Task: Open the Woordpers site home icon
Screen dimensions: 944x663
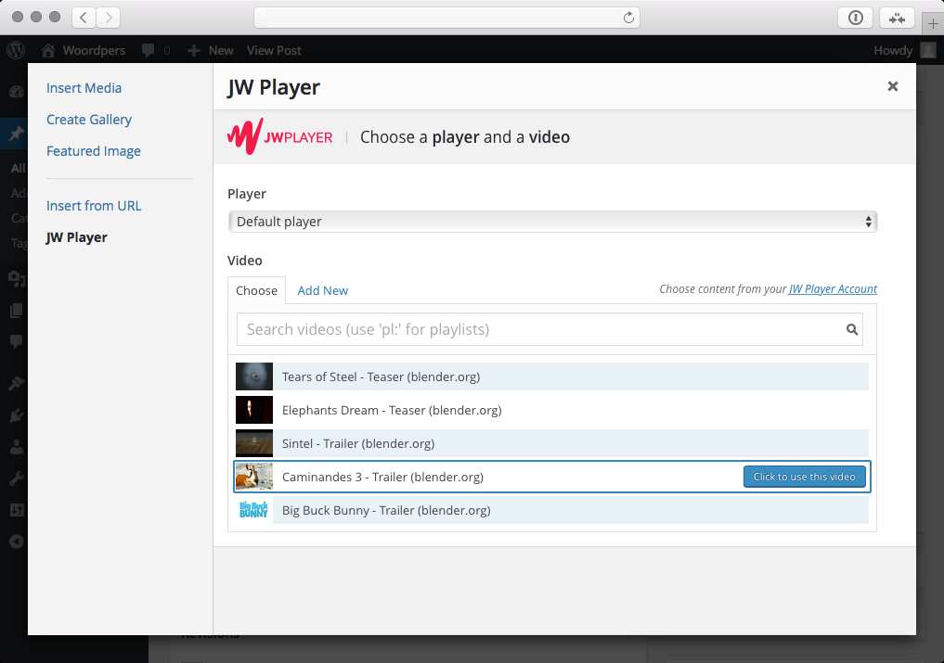Action: point(48,51)
